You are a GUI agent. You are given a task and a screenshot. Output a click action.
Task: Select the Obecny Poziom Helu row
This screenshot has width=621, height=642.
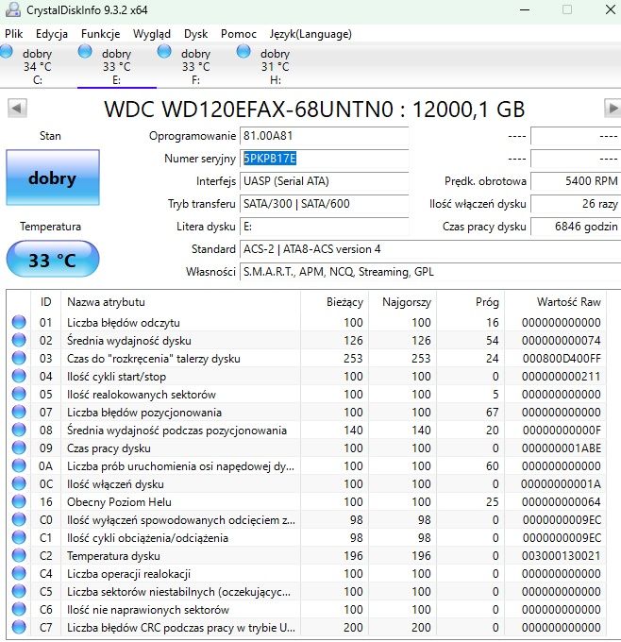306,501
